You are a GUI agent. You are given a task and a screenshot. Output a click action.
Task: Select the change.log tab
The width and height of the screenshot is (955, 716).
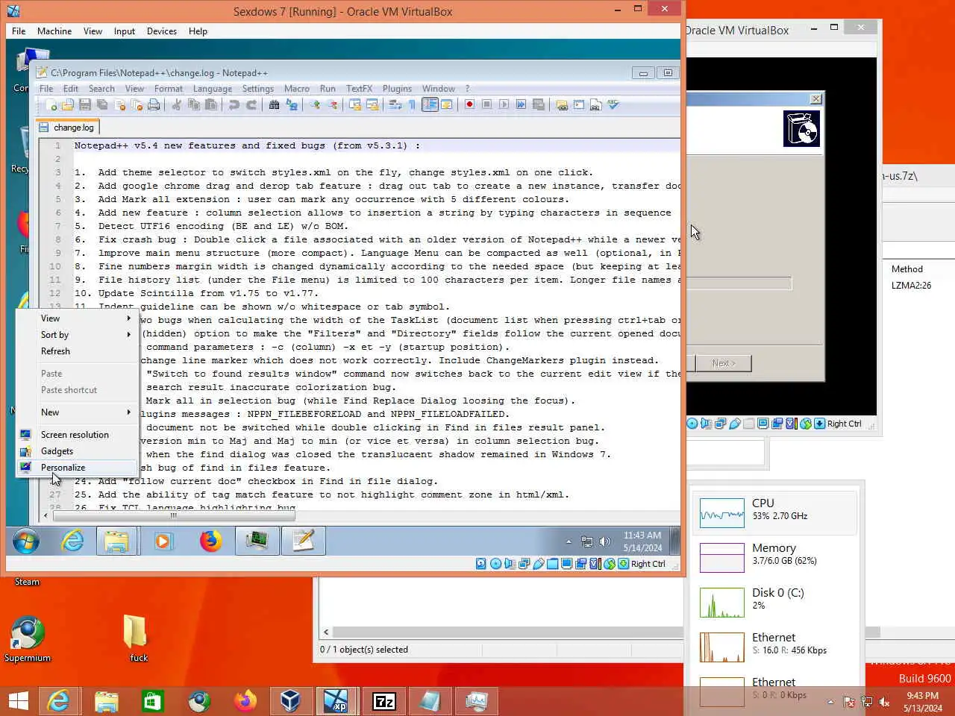tap(67, 128)
